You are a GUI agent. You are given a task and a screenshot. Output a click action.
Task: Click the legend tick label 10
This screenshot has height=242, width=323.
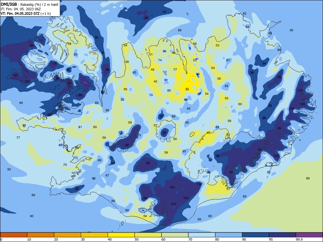click(29, 239)
